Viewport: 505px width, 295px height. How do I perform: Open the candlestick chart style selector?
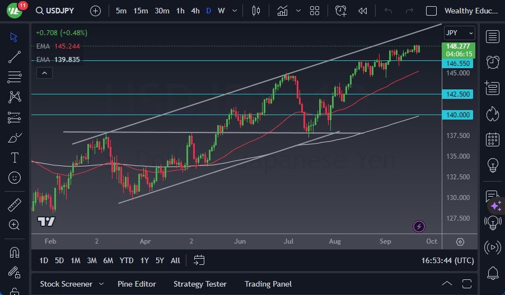click(x=256, y=11)
